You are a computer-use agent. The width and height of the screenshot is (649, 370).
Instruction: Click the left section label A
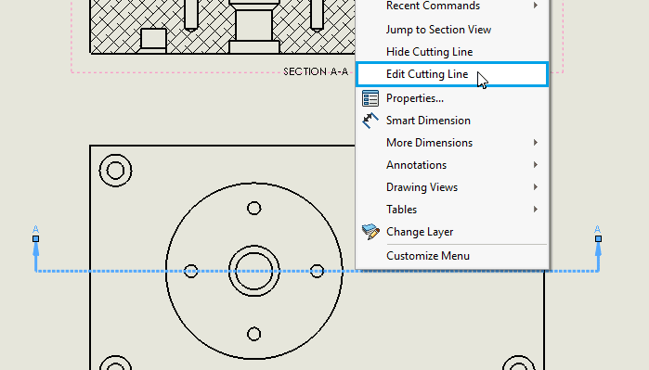coord(36,229)
